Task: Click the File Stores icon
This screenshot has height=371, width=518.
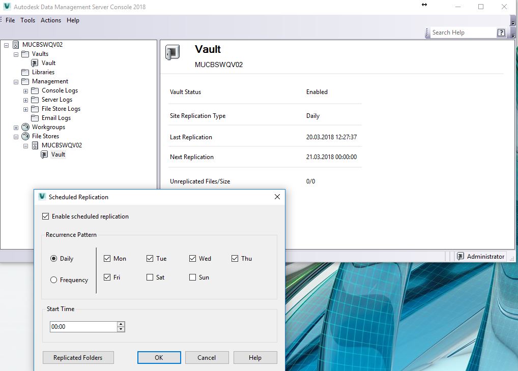Action: (25, 136)
